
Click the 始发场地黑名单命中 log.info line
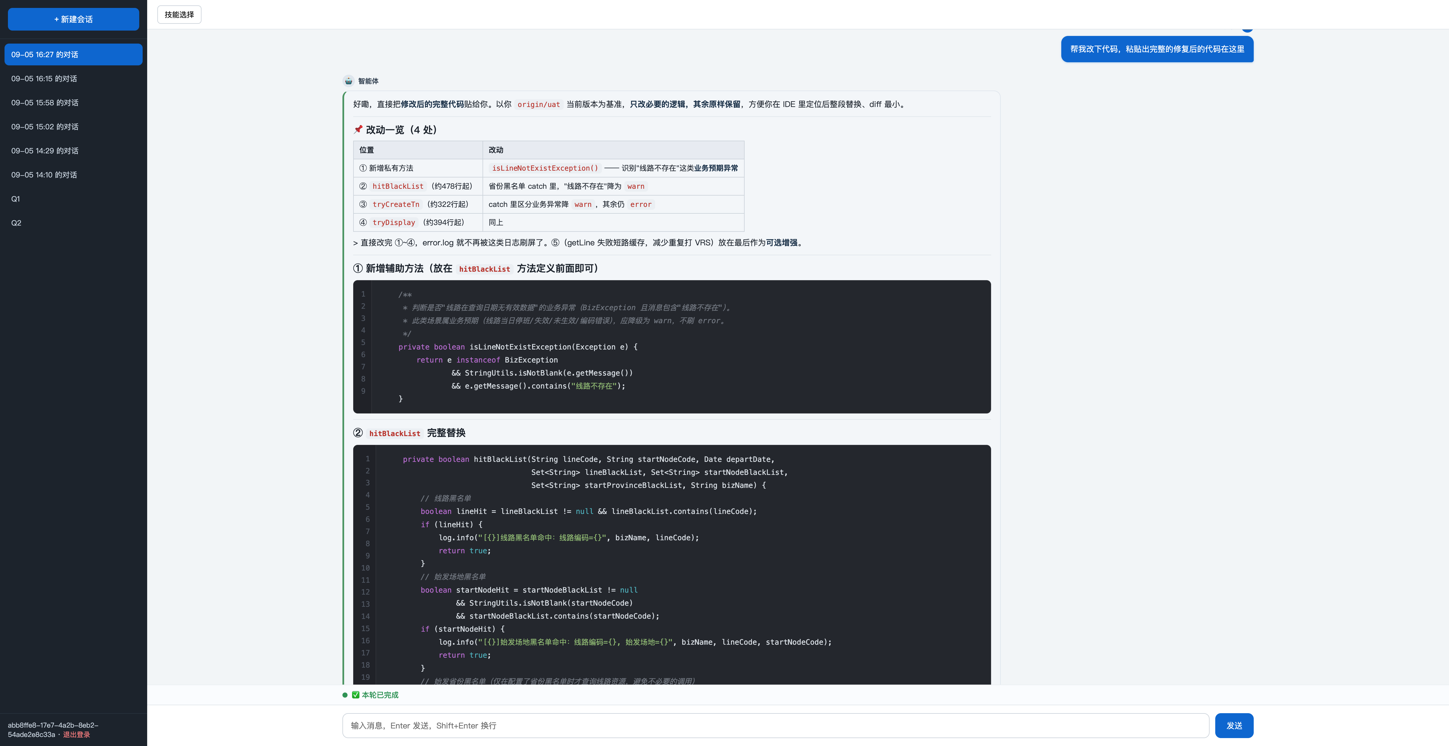tap(635, 642)
